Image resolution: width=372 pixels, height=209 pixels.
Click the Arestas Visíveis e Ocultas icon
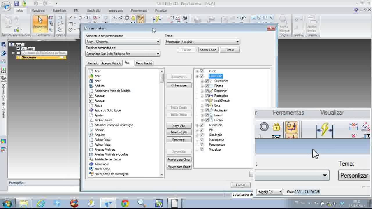[91, 154]
